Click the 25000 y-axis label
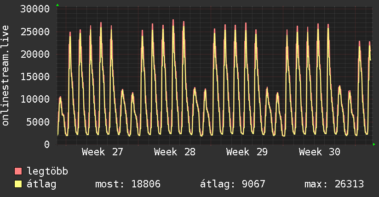Viewport: 379px width, 197px height. pos(35,32)
